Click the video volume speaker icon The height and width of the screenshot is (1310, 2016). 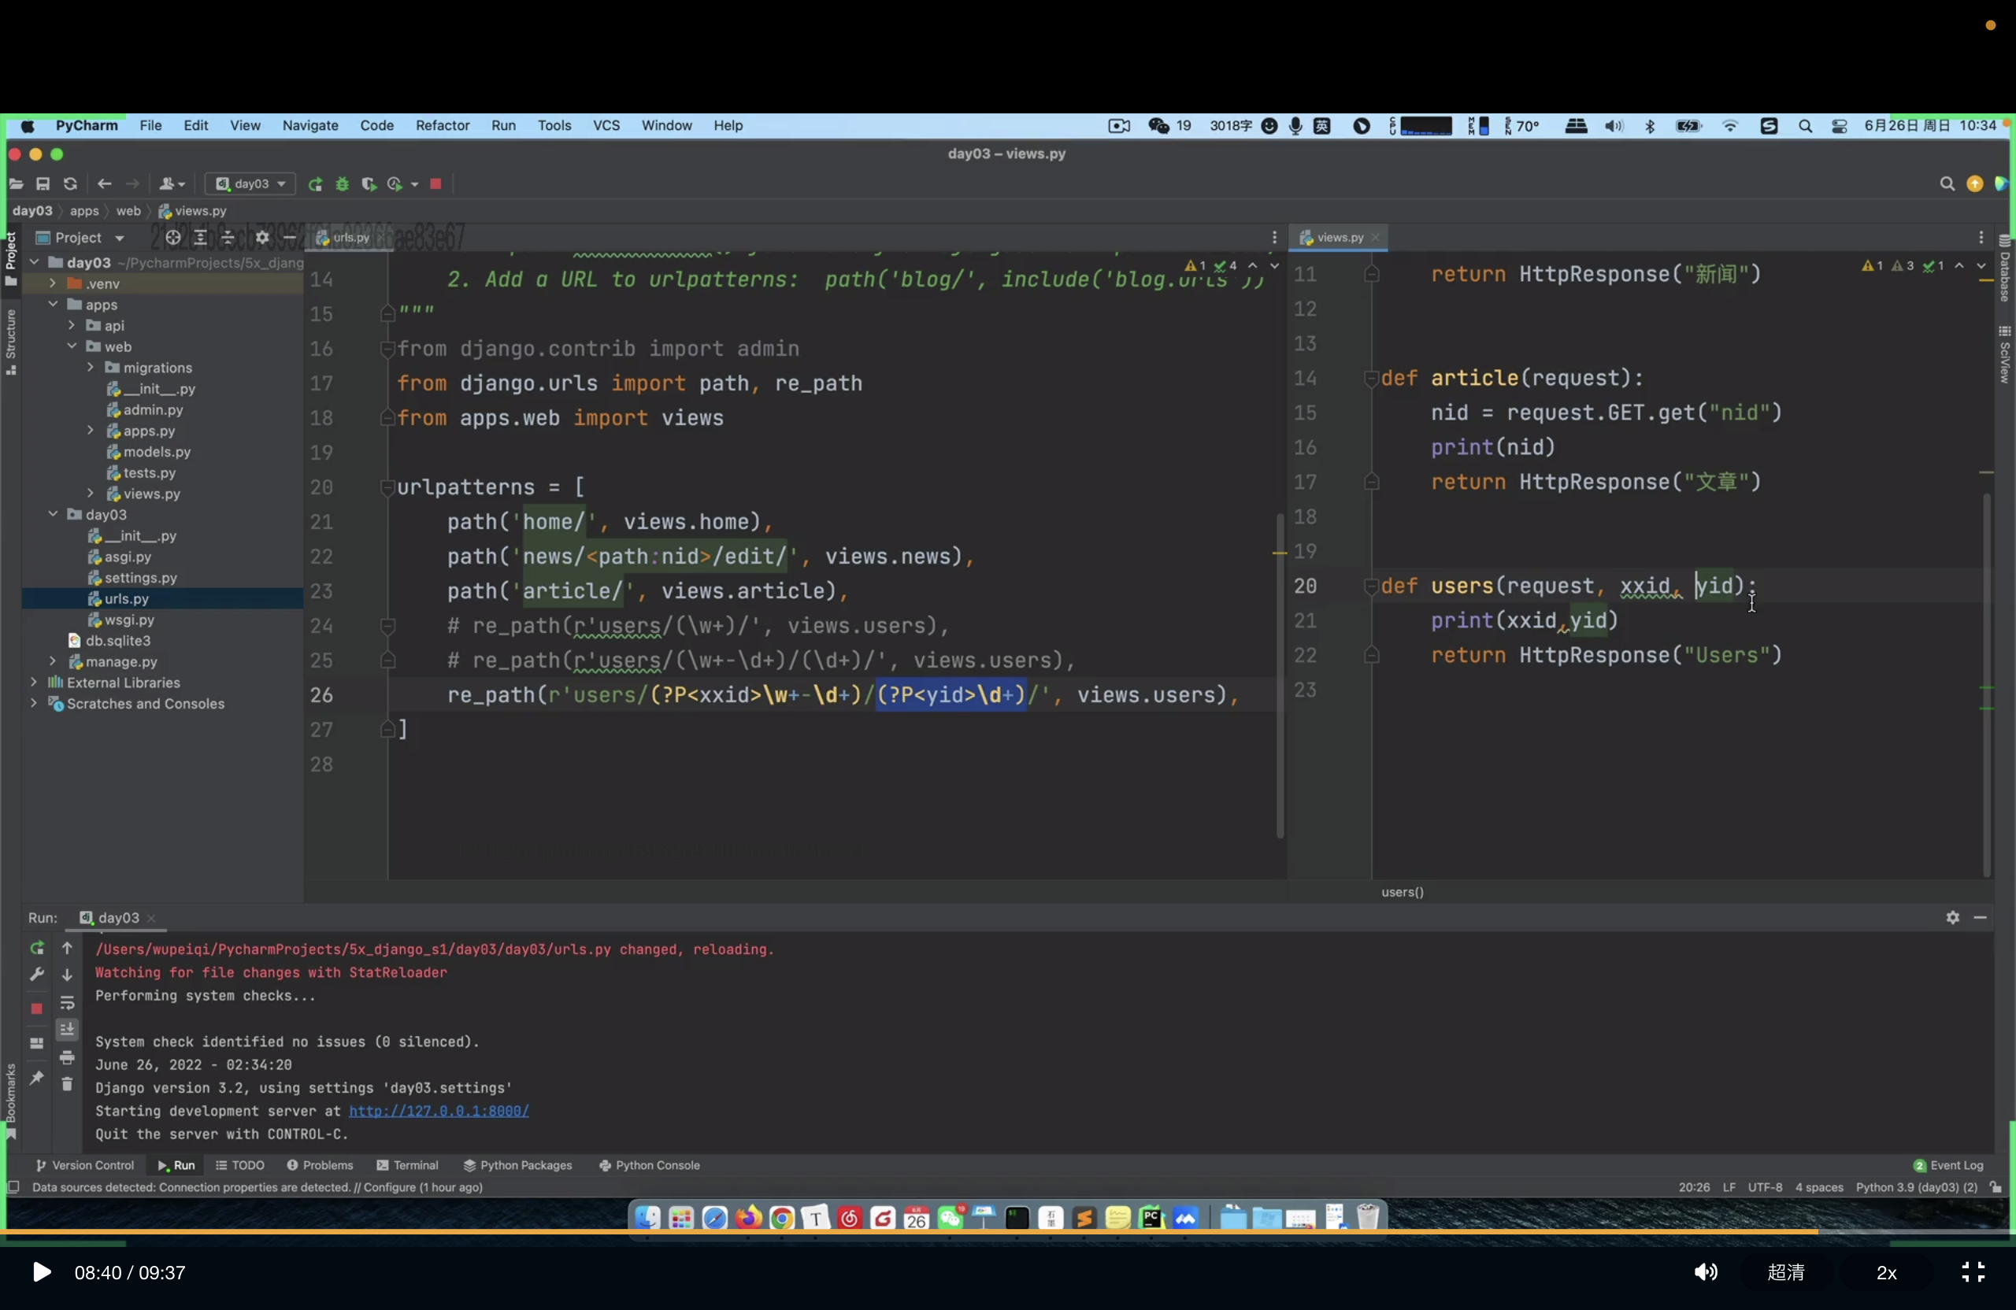pos(1705,1272)
